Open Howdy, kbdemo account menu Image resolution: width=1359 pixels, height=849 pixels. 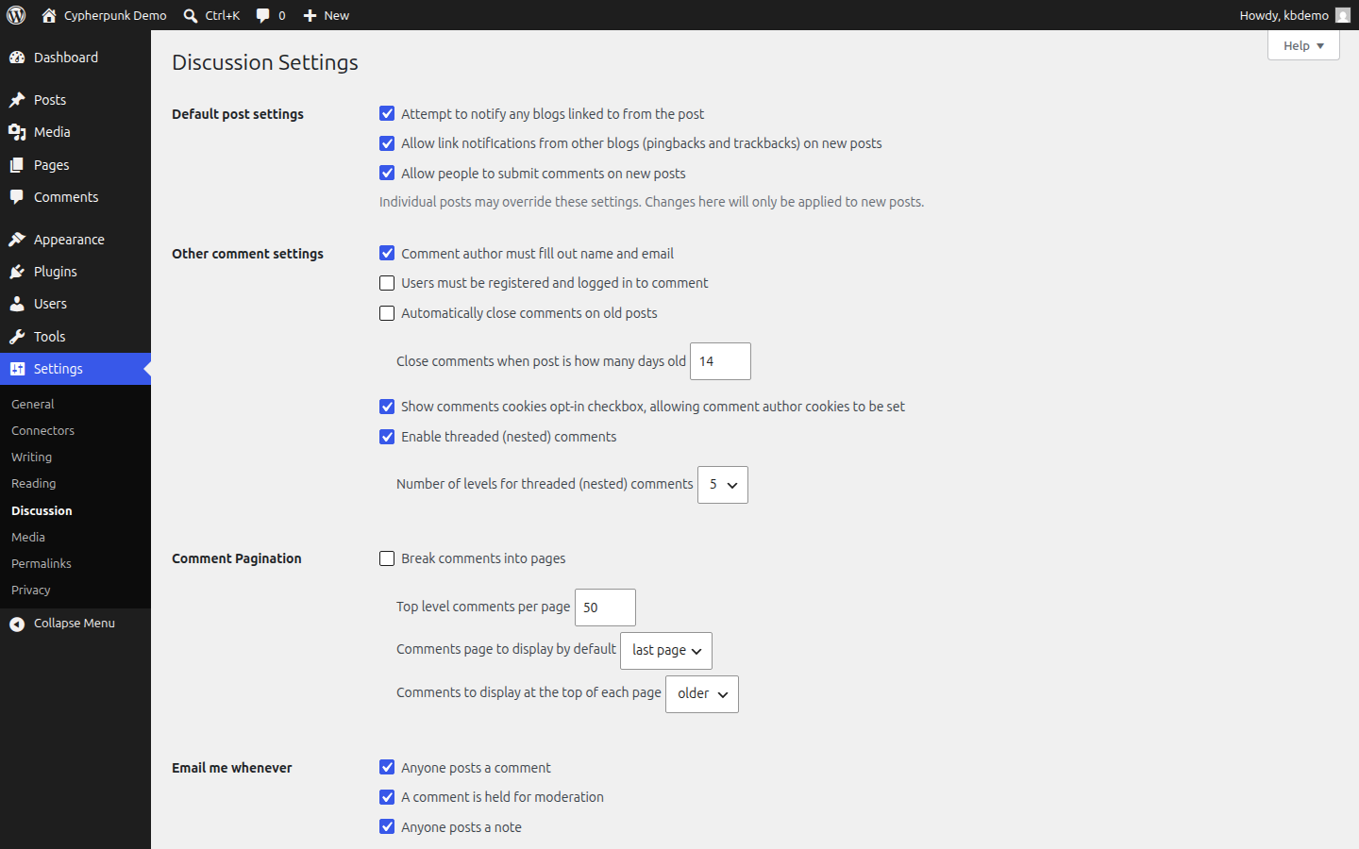[x=1294, y=15]
